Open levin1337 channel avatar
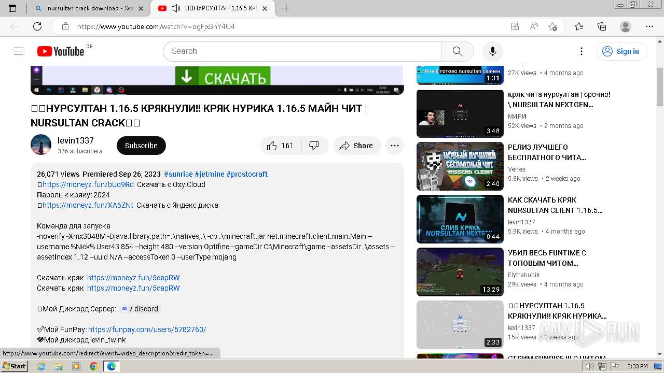The image size is (664, 373). (41, 145)
